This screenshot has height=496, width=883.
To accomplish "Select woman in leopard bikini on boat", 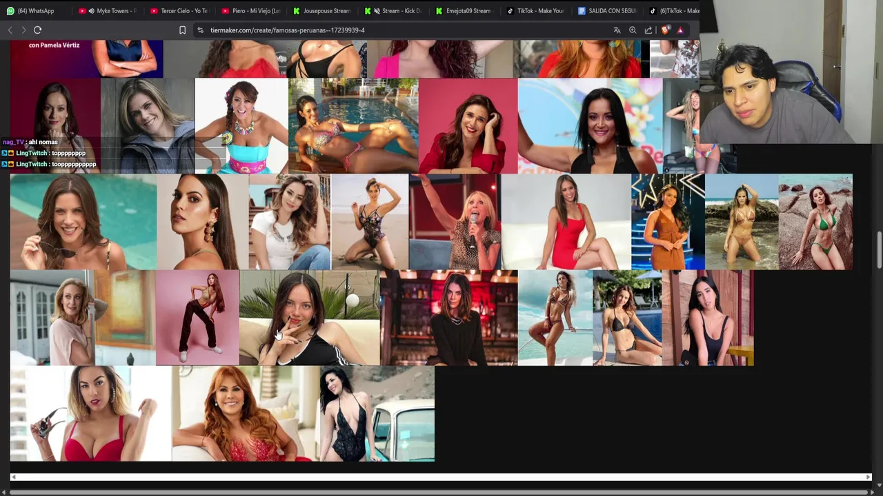I will tap(555, 318).
